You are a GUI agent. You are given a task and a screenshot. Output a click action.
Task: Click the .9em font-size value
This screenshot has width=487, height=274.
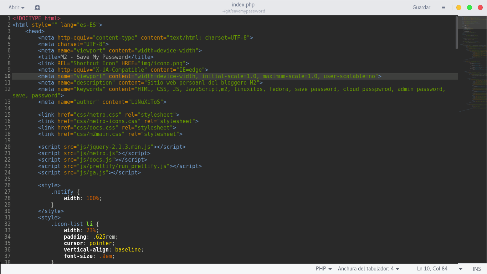click(x=106, y=256)
